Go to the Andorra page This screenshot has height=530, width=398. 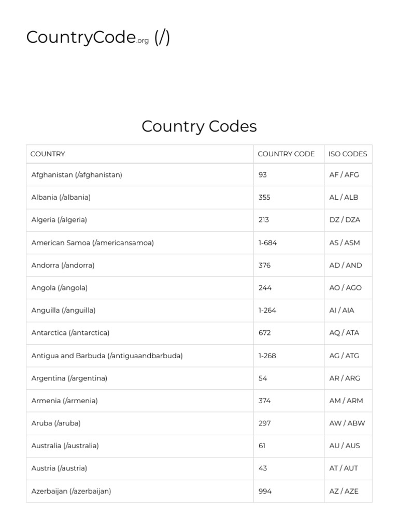pos(63,266)
